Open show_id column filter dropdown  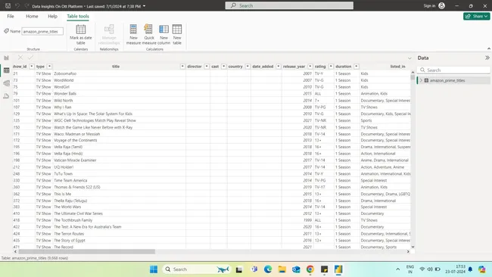point(31,66)
